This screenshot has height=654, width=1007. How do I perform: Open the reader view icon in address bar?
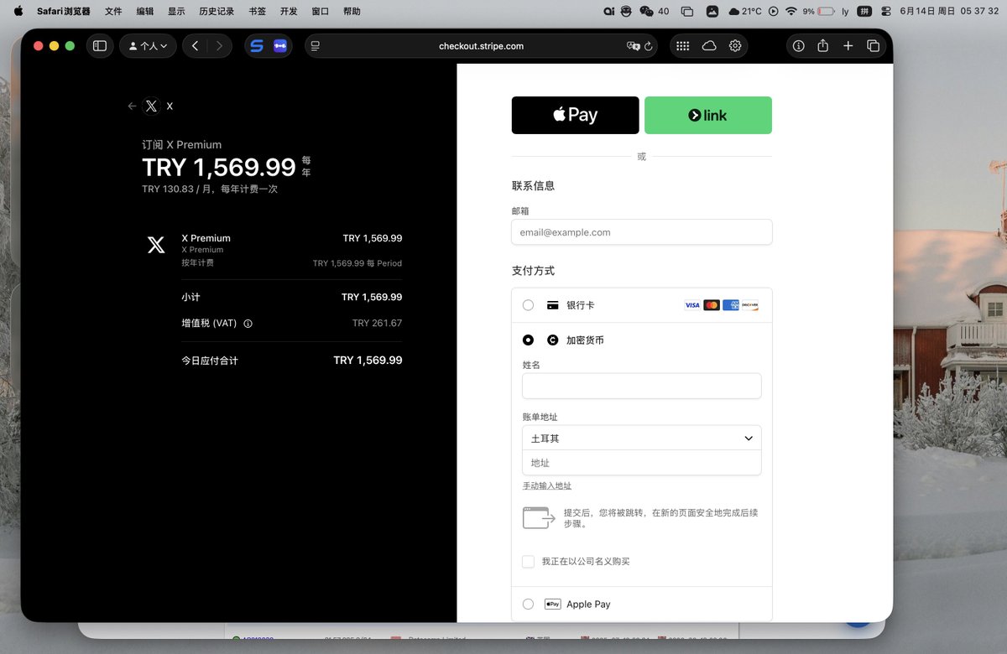pyautogui.click(x=316, y=46)
